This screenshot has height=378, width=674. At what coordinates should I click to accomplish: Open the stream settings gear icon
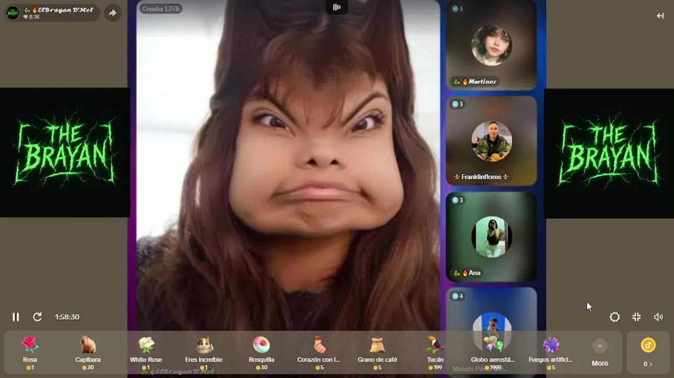615,317
